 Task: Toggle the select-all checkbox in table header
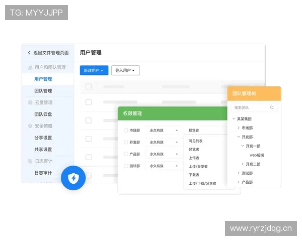[x=89, y=86]
